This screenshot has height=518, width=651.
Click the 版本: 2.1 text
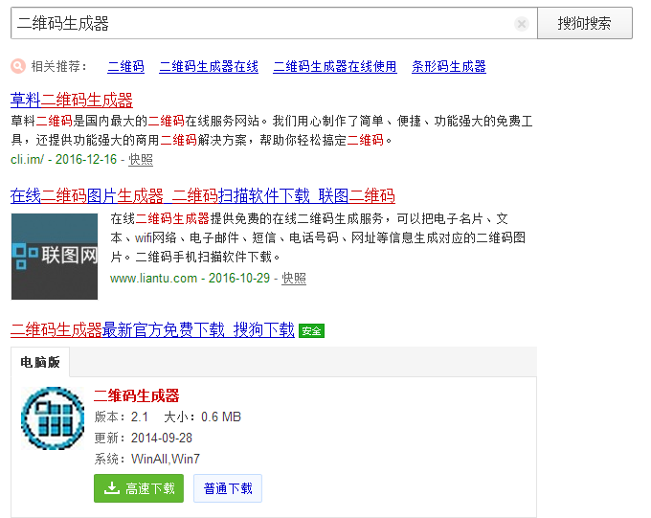tap(122, 417)
